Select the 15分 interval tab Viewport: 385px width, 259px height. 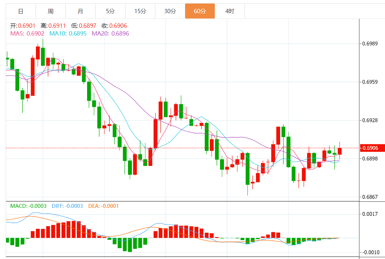140,11
